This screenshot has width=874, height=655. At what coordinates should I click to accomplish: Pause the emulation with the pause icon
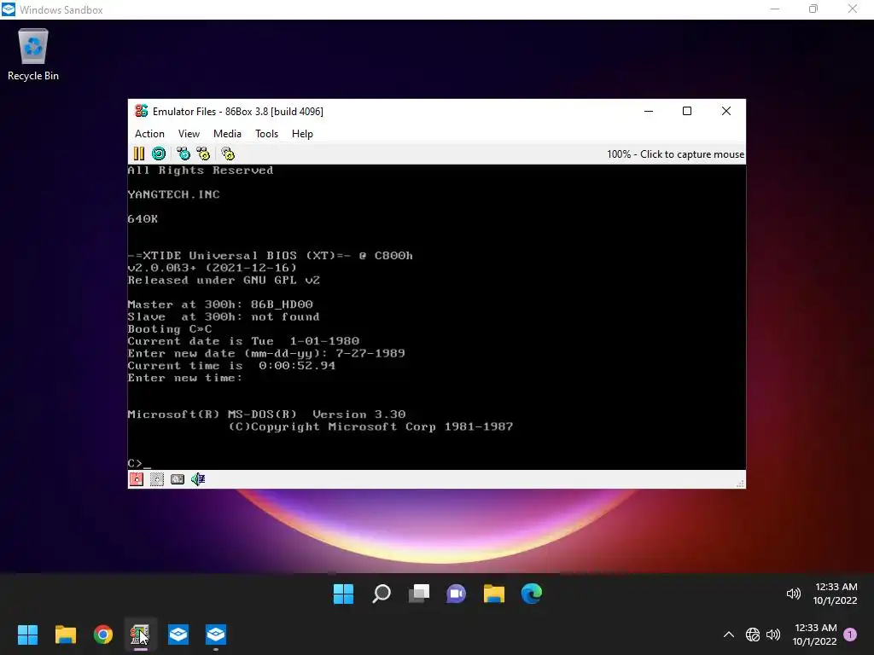pyautogui.click(x=139, y=154)
